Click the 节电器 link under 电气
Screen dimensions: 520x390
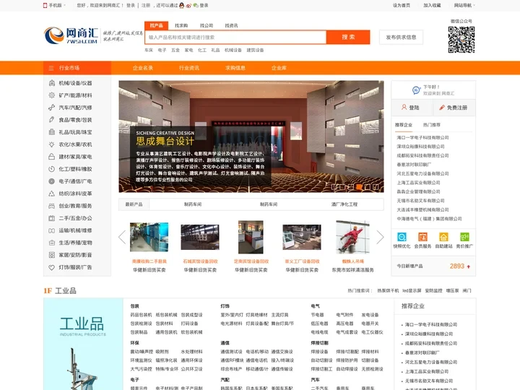tap(317, 315)
